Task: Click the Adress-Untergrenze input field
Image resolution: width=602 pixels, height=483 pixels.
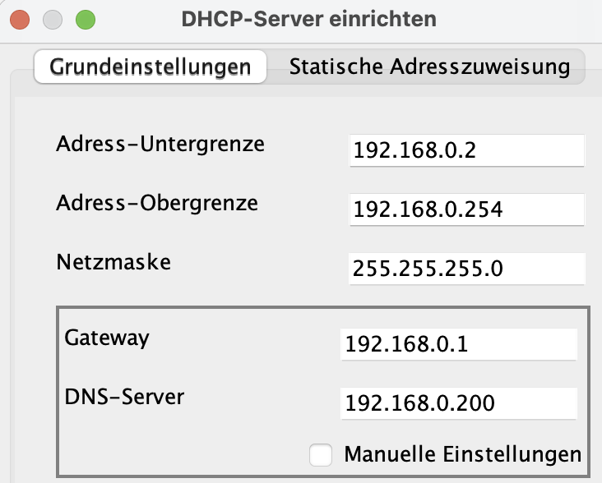Action: [x=466, y=151]
